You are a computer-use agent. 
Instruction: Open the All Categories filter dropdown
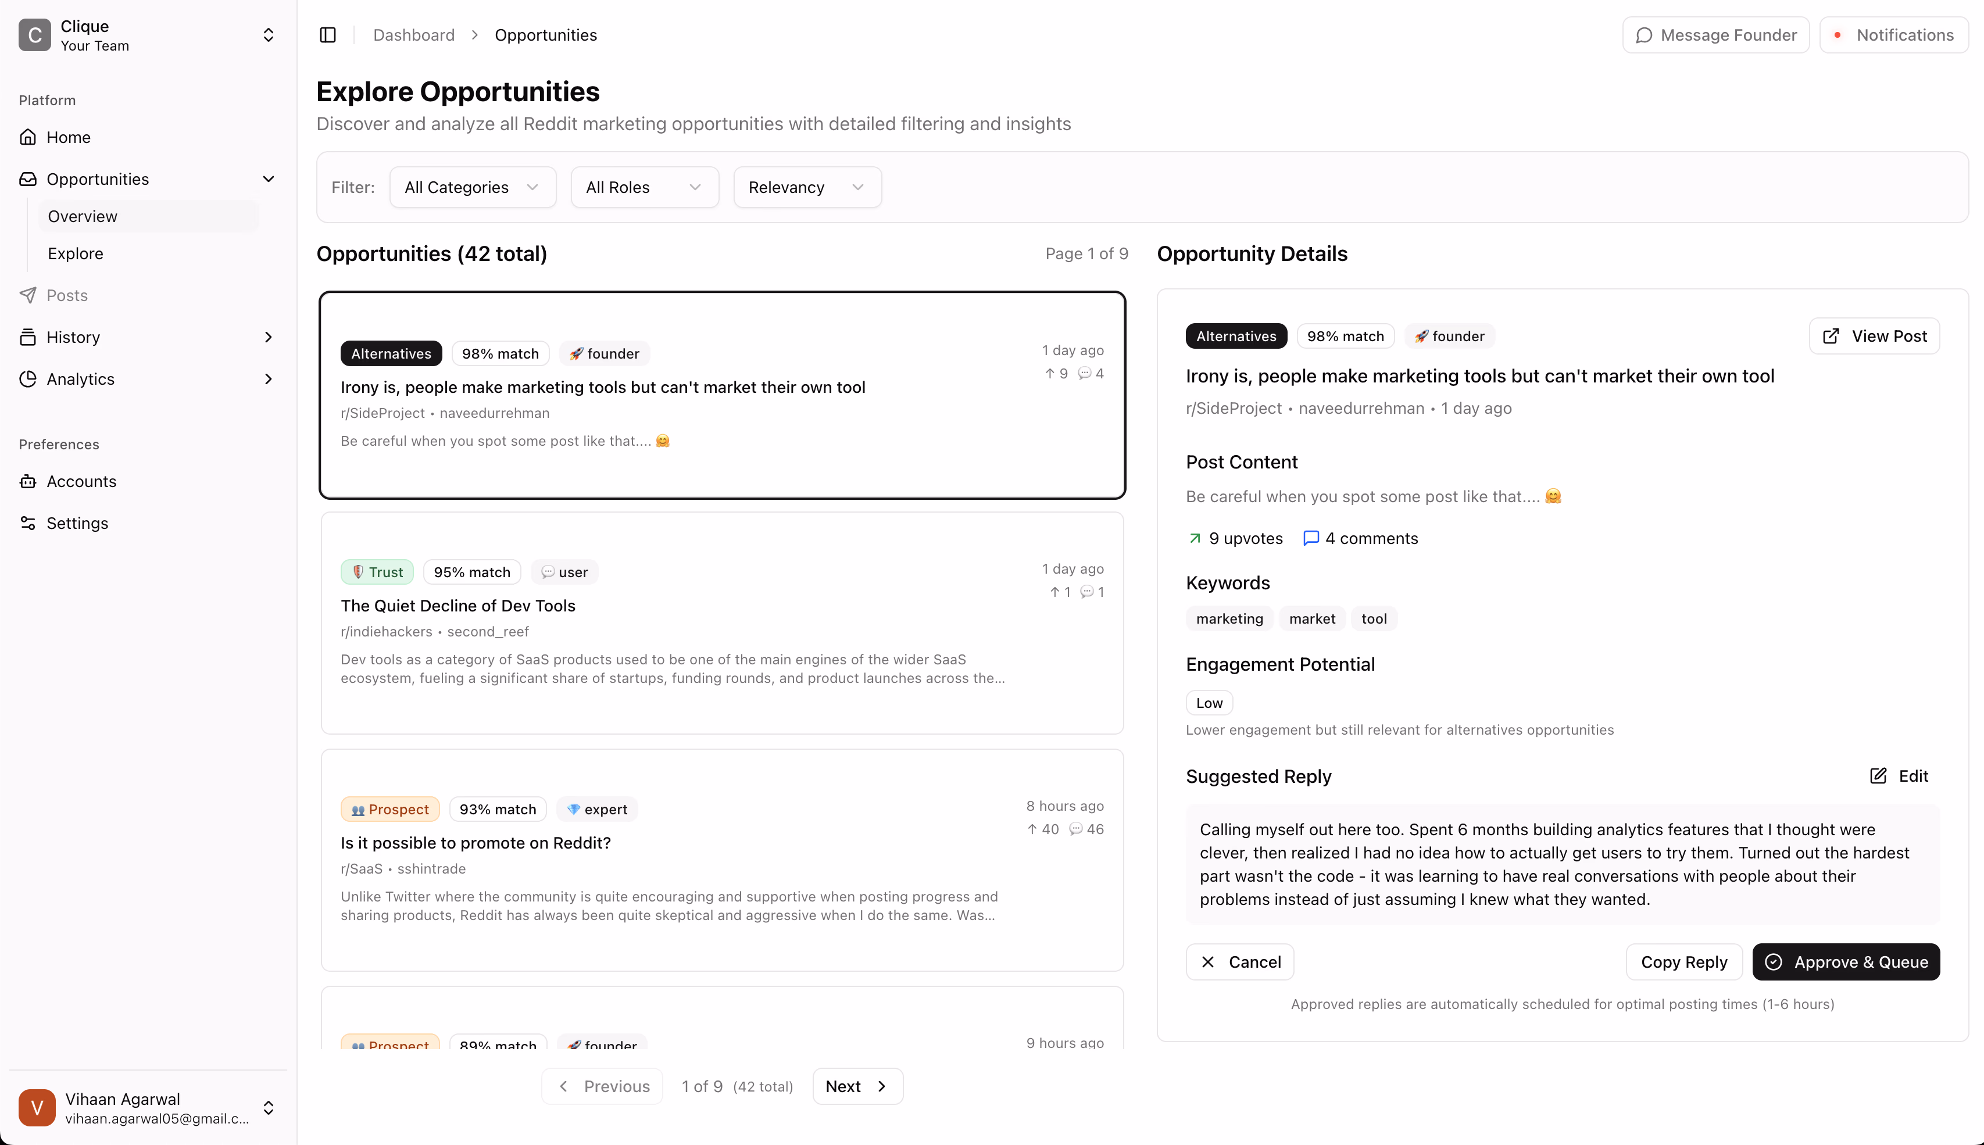472,187
